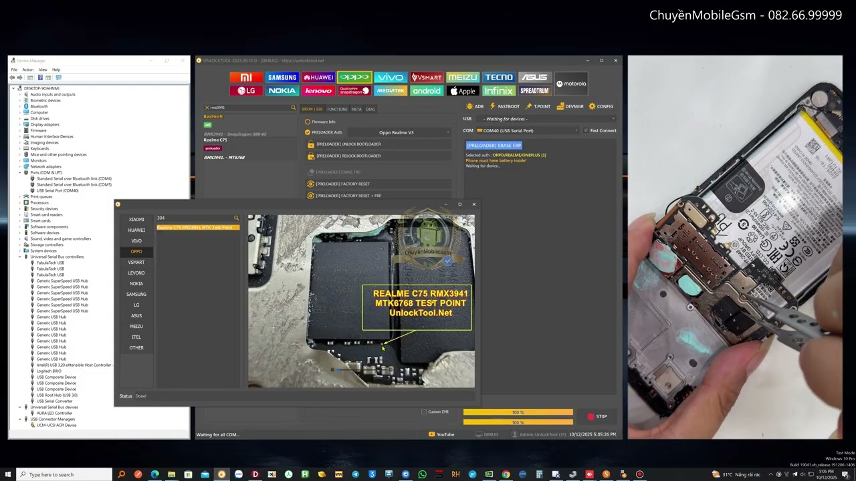Open the Oppo Realme V3 auth dropdown
Screen dimensions: 856x481
point(397,132)
